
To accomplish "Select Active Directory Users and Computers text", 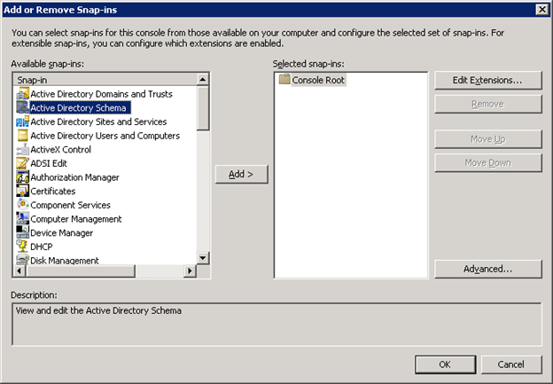I will (105, 136).
